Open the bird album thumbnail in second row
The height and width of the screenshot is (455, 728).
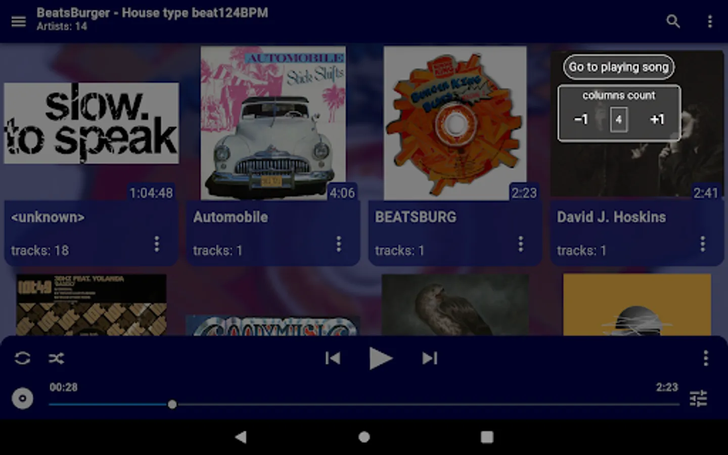pyautogui.click(x=455, y=305)
